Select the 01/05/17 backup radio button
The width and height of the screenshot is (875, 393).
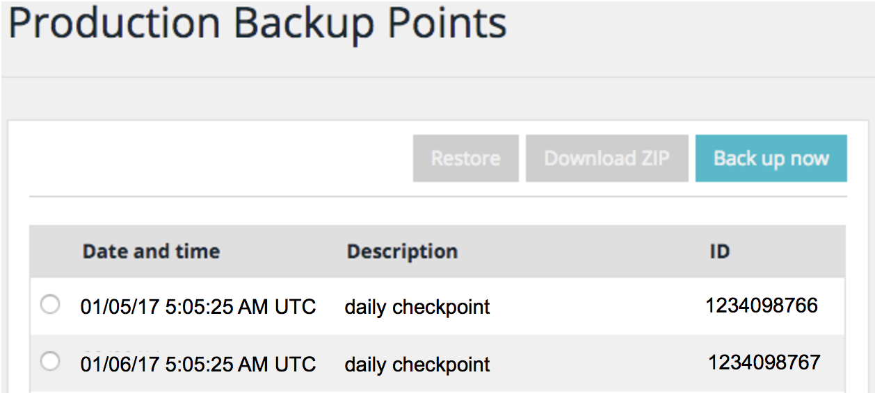click(x=50, y=305)
